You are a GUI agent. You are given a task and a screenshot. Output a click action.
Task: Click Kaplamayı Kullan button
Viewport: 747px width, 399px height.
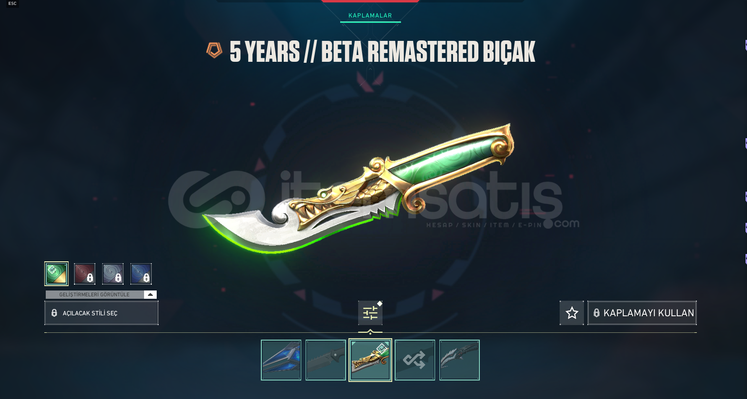coord(642,313)
